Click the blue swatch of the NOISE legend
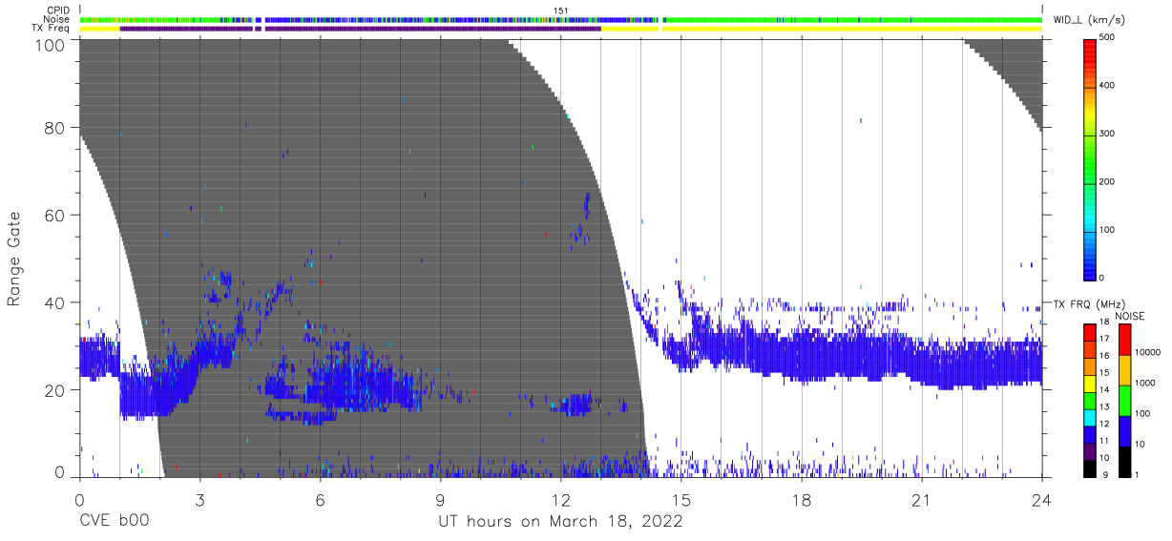 pos(1123,430)
